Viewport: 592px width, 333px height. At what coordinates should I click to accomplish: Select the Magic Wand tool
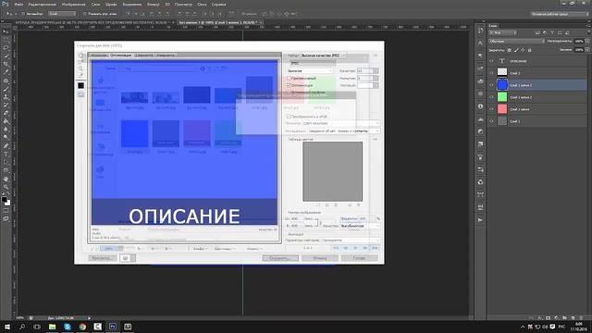pos(6,55)
